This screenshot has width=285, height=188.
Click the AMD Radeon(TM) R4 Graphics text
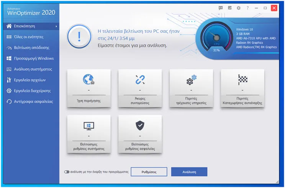pos(256,47)
